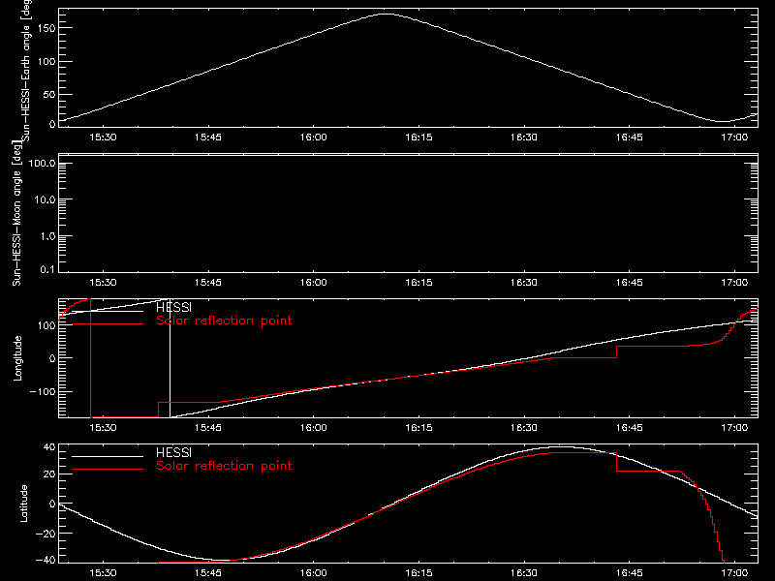Screen dimensions: 775x581
Task: Click the 100.0 tick on the Moon angle plot
Action: tap(42, 163)
